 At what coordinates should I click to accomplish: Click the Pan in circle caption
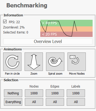(12, 74)
